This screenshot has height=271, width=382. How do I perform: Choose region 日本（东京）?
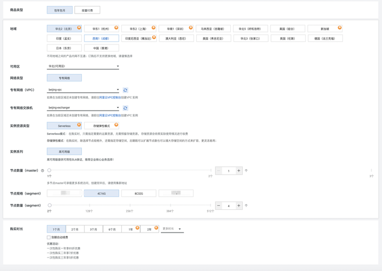[x=64, y=48]
